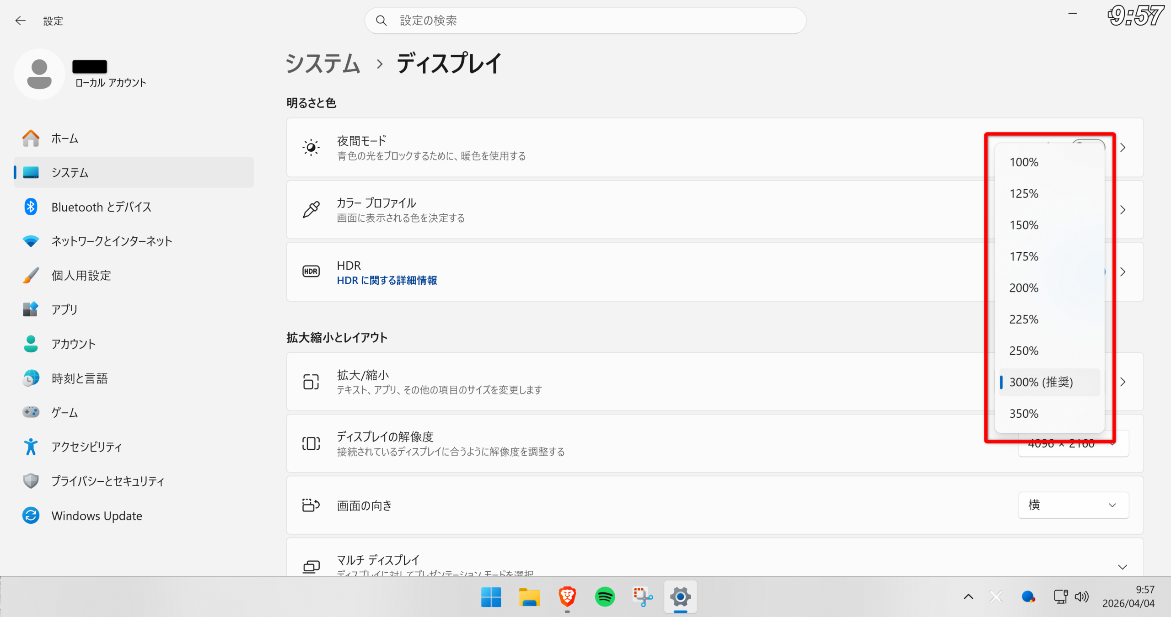Open HDR に関する詳細情報 link
Image resolution: width=1171 pixels, height=617 pixels.
(387, 280)
